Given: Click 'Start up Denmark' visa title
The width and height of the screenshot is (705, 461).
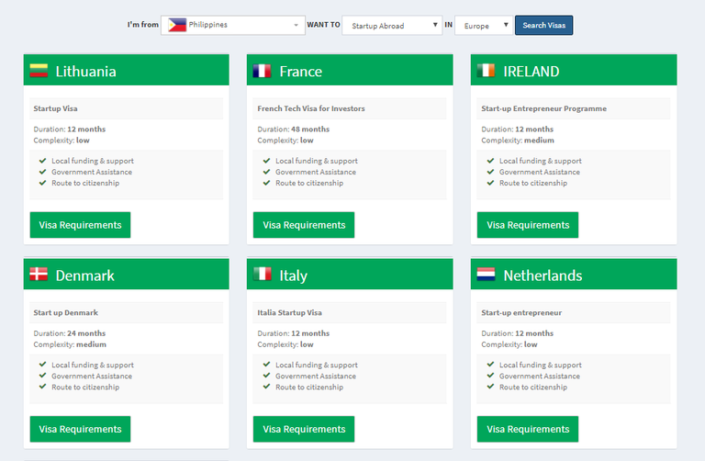Looking at the screenshot, I should tap(66, 312).
